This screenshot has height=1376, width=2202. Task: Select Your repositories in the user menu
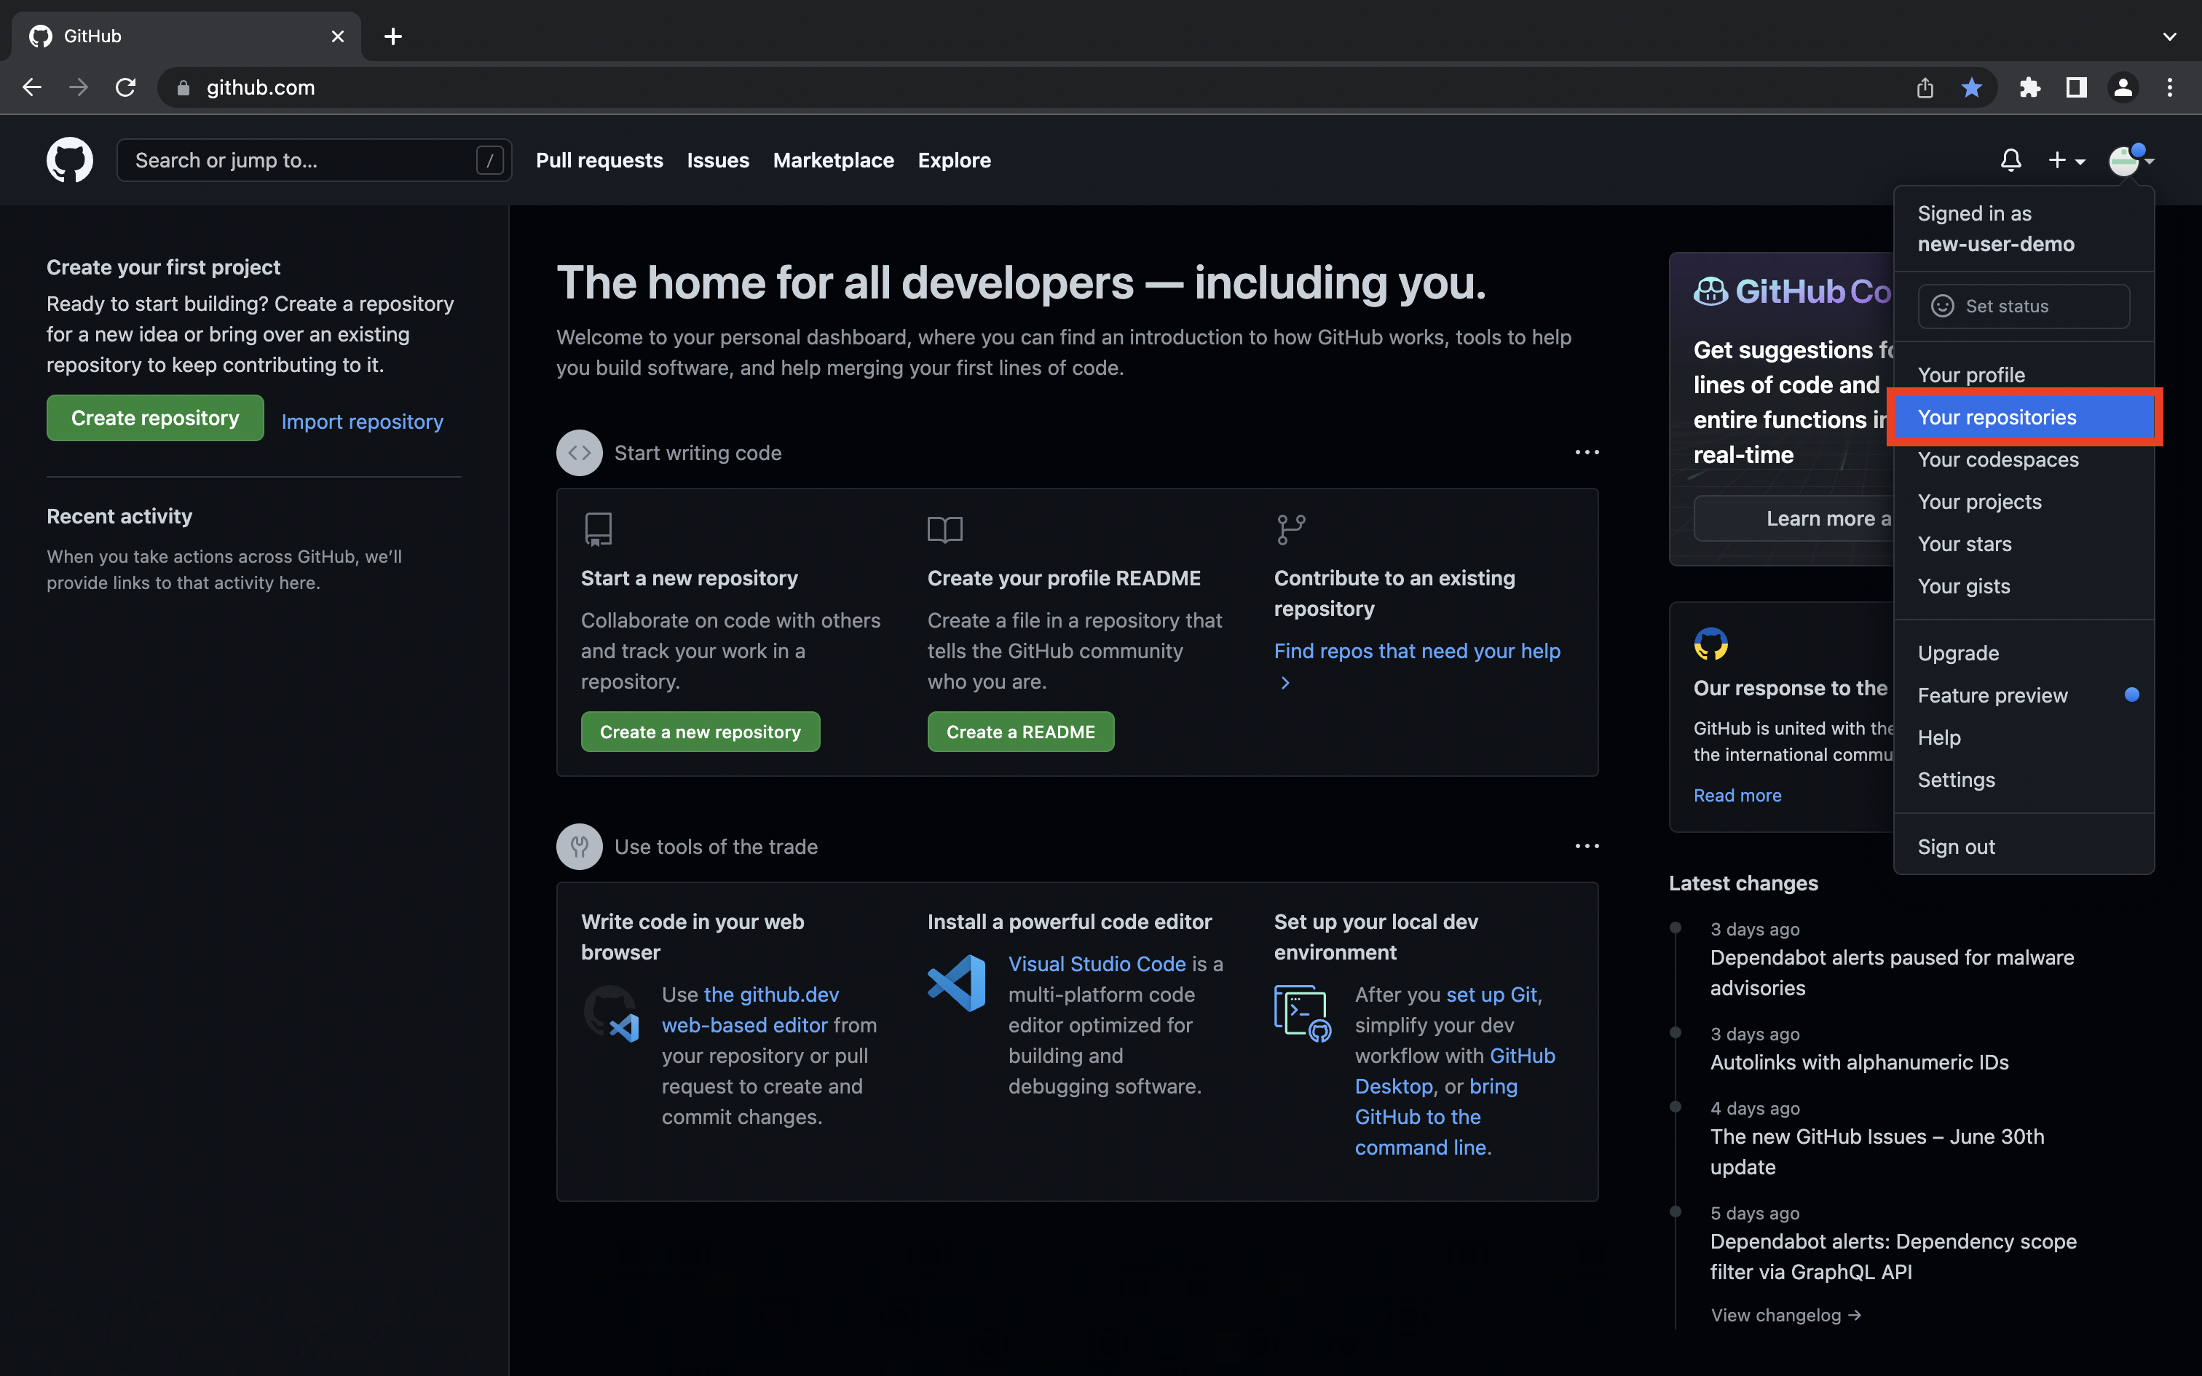pos(2024,418)
